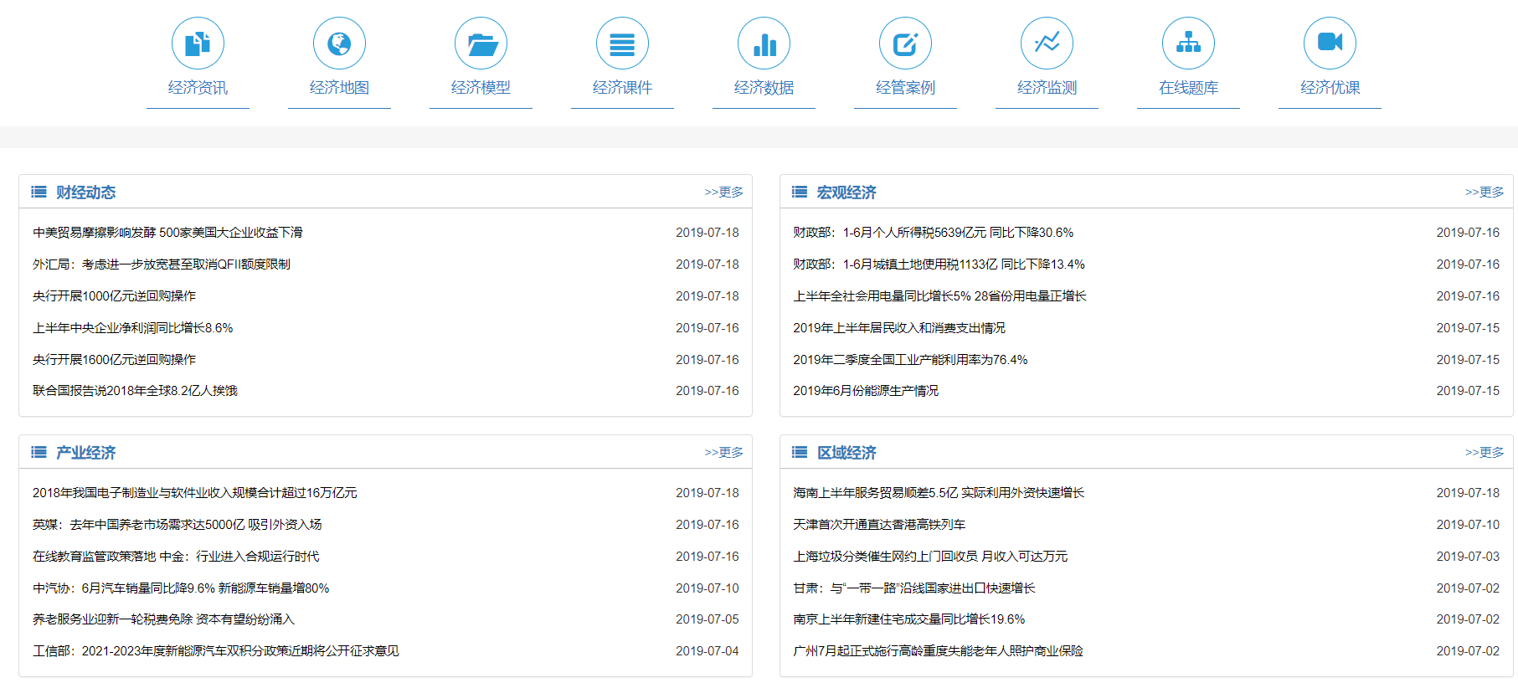Click date 2019-07-05 beside 养老服务业 article
The height and width of the screenshot is (683, 1518).
pos(708,619)
